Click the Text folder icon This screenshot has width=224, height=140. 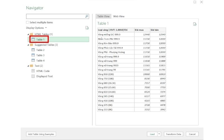31,66
